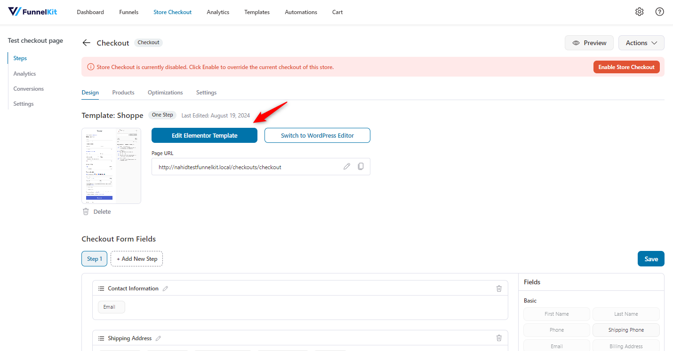Click the Last Edited date text
This screenshot has width=673, height=351.
coord(216,115)
